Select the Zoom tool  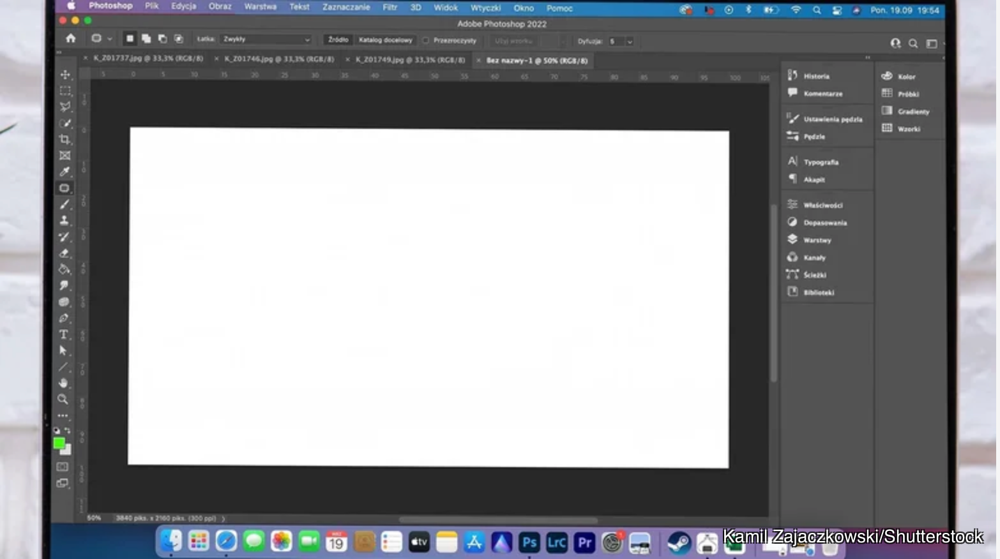point(64,399)
